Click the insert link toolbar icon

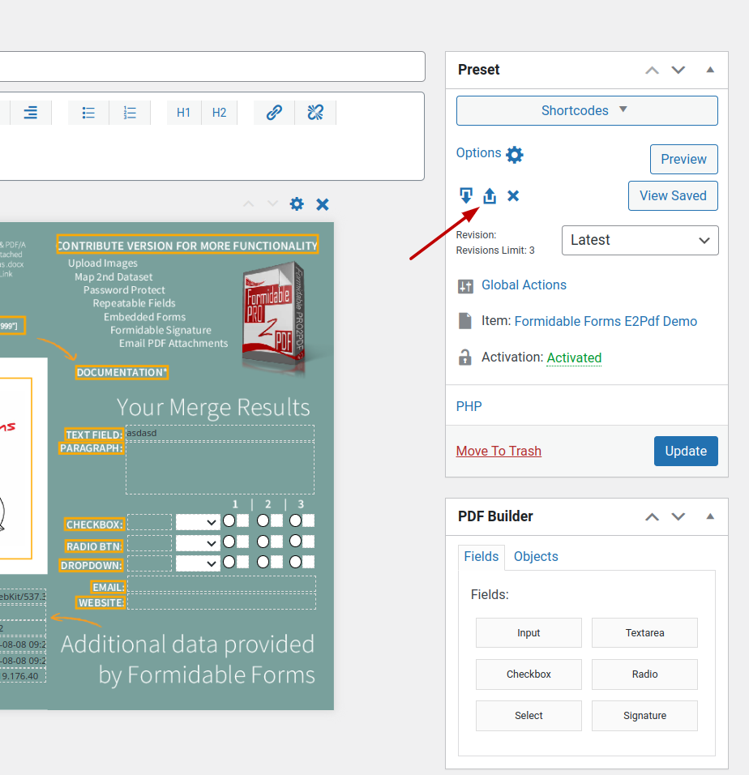[274, 113]
